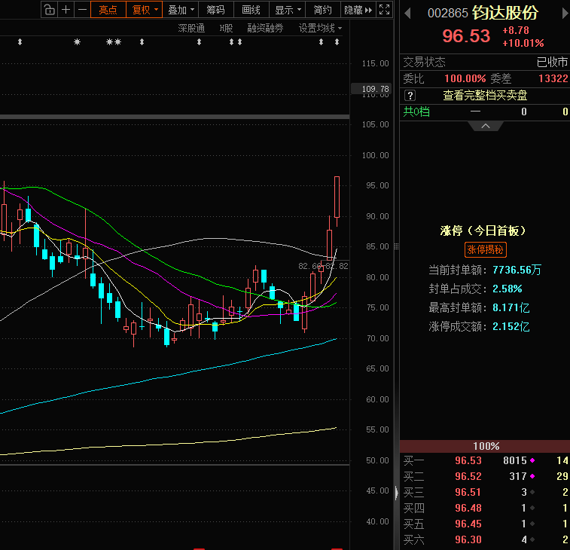The width and height of the screenshot is (570, 550).
Task: Zoom in the K-line chart with plus icon
Action: [66, 10]
